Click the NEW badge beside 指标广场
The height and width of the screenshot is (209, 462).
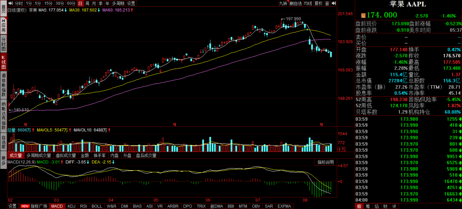(x=25, y=206)
